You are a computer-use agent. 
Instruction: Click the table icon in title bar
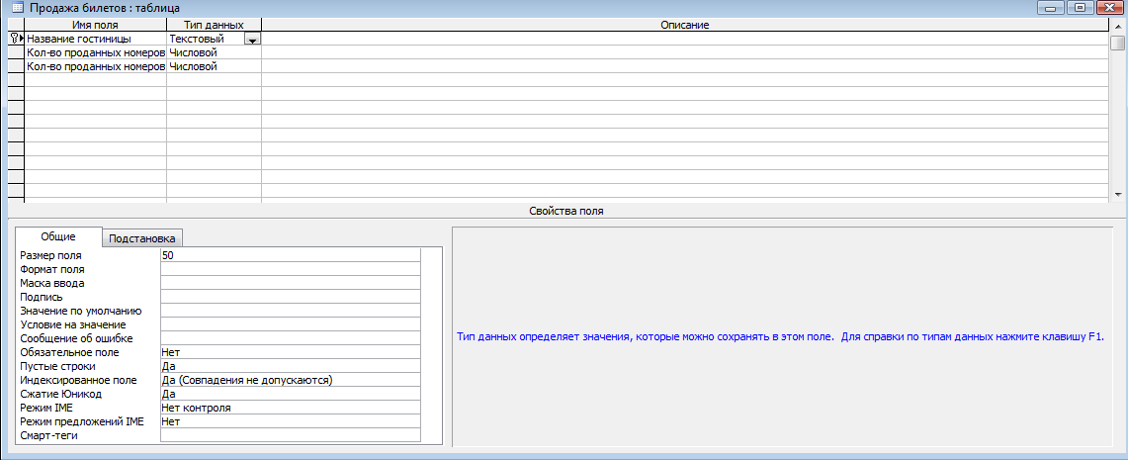click(16, 8)
